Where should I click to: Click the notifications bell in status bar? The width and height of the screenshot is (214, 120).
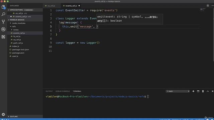212,119
